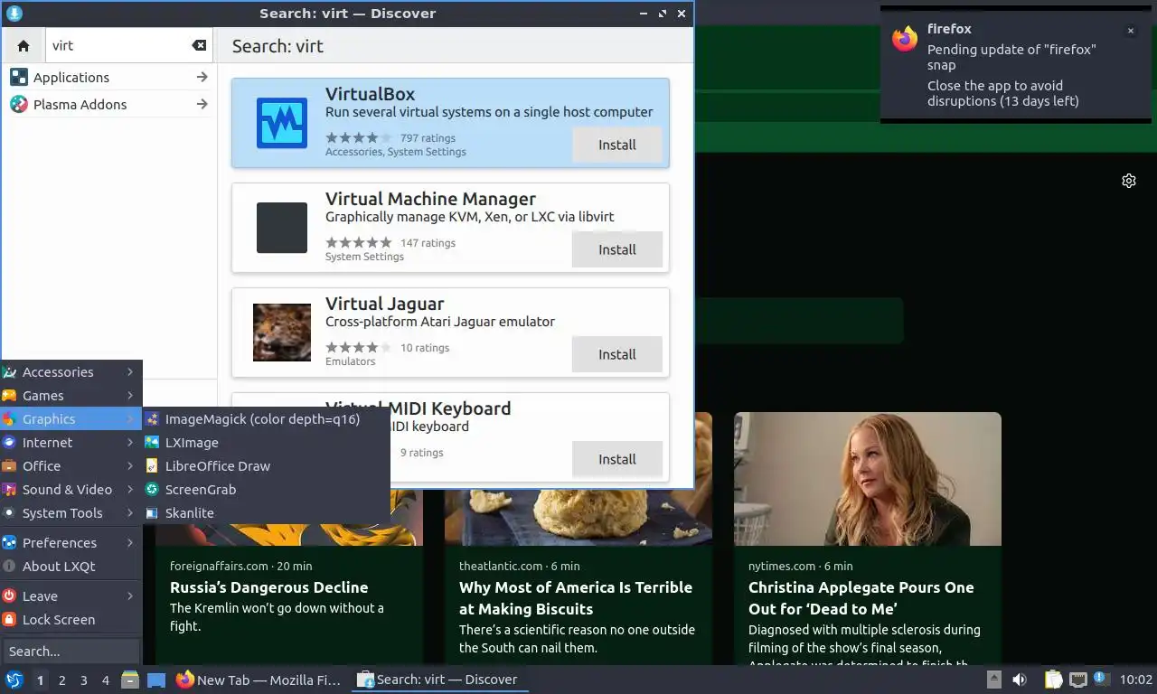Screen dimensions: 1157x694
Task: Click the Plasma Addons category icon
Action: pyautogui.click(x=19, y=105)
